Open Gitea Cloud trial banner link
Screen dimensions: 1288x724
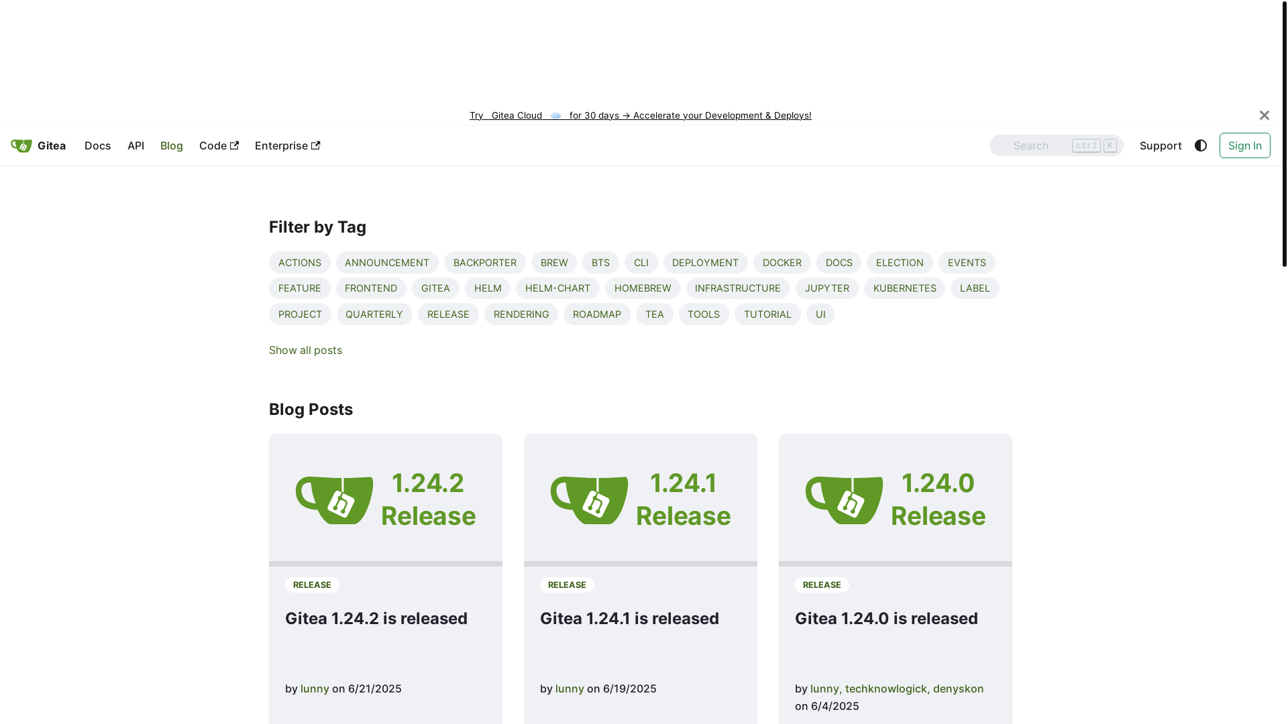point(640,115)
